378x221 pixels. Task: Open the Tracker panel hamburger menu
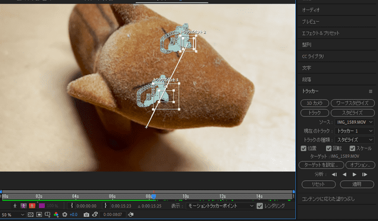click(370, 91)
